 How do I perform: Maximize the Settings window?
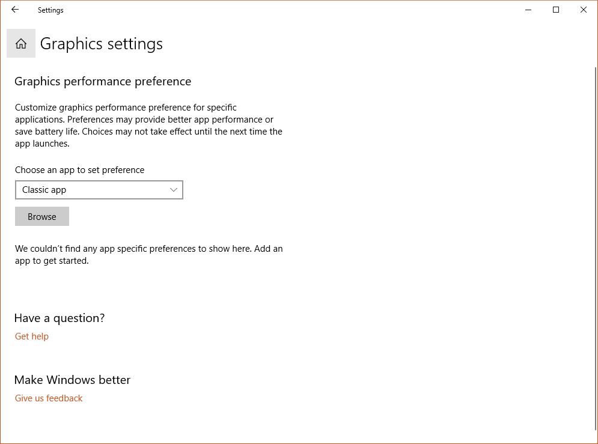(556, 10)
